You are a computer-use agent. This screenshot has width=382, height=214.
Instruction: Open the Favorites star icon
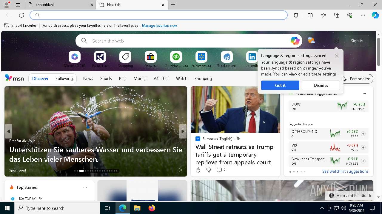click(324, 15)
